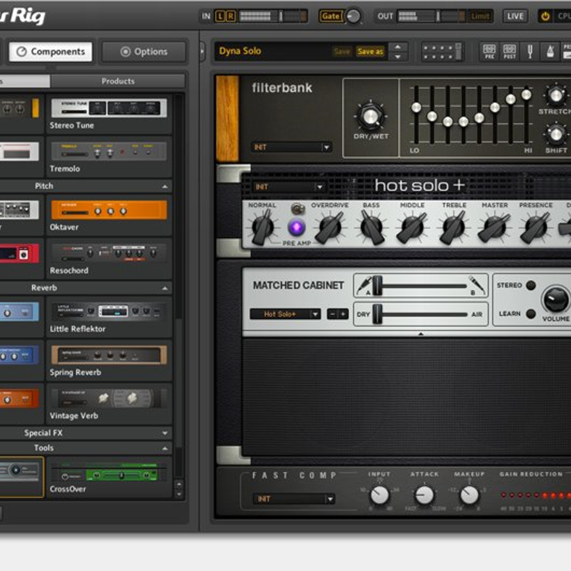The height and width of the screenshot is (571, 571).
Task: Click the PRE tapedeck icon
Action: tap(489, 51)
